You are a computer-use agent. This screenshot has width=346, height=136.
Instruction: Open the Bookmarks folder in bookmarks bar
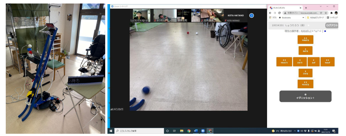pos(285,18)
